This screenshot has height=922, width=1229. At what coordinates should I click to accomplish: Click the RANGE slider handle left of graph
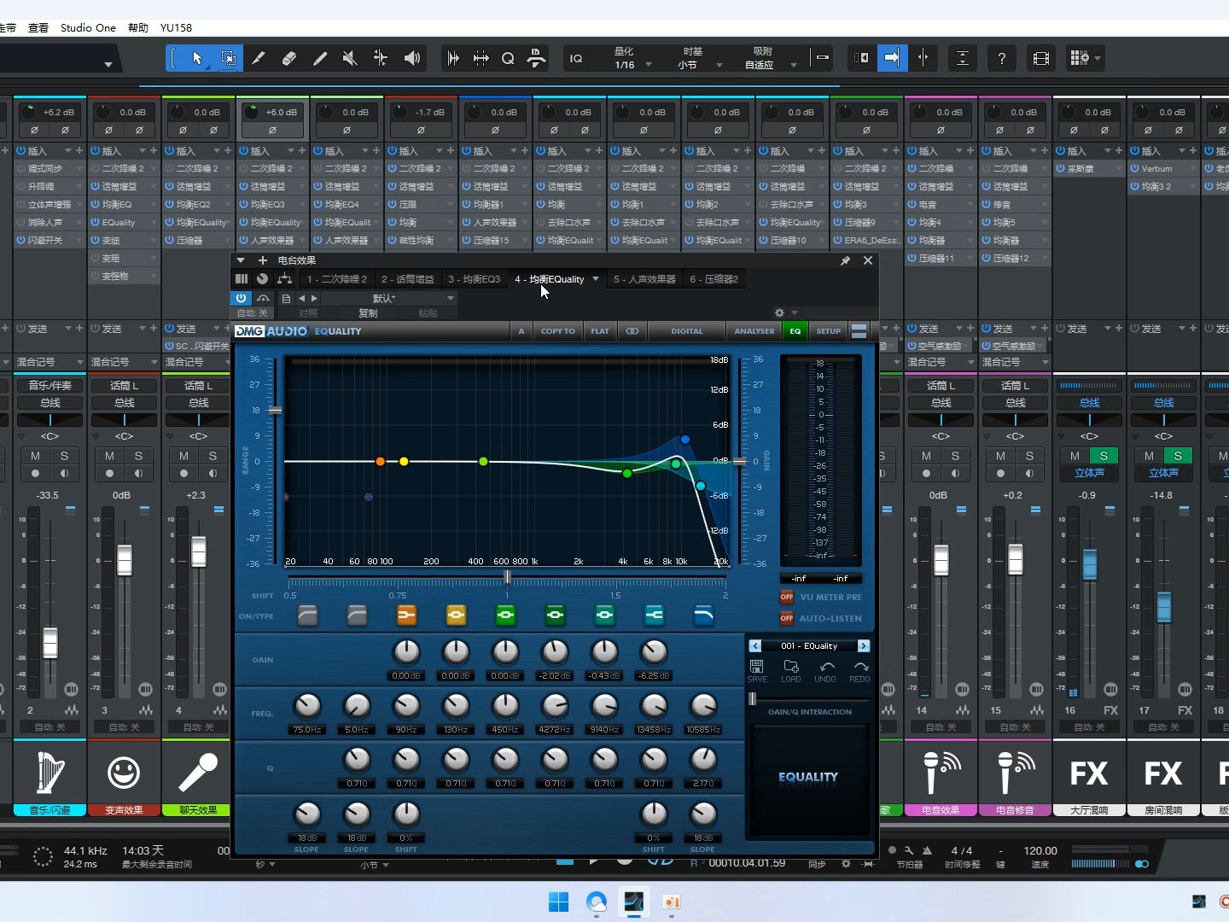click(275, 411)
